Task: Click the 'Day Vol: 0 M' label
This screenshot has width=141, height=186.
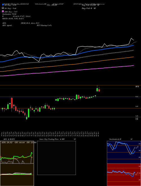Action: (89, 8)
